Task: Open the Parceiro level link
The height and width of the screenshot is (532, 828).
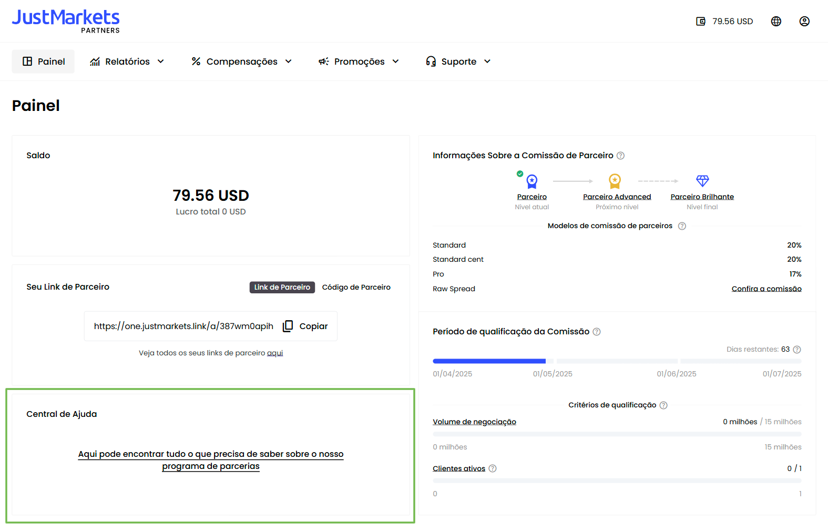Action: (x=532, y=197)
